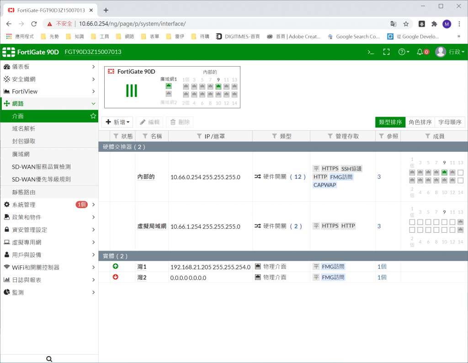This screenshot has width=468, height=363.
Task: Filter the 參照 column
Action: (381, 136)
